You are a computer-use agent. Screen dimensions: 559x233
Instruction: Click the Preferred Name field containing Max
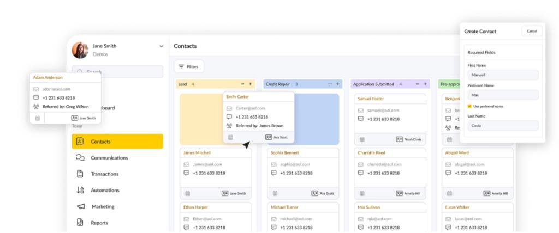point(503,95)
